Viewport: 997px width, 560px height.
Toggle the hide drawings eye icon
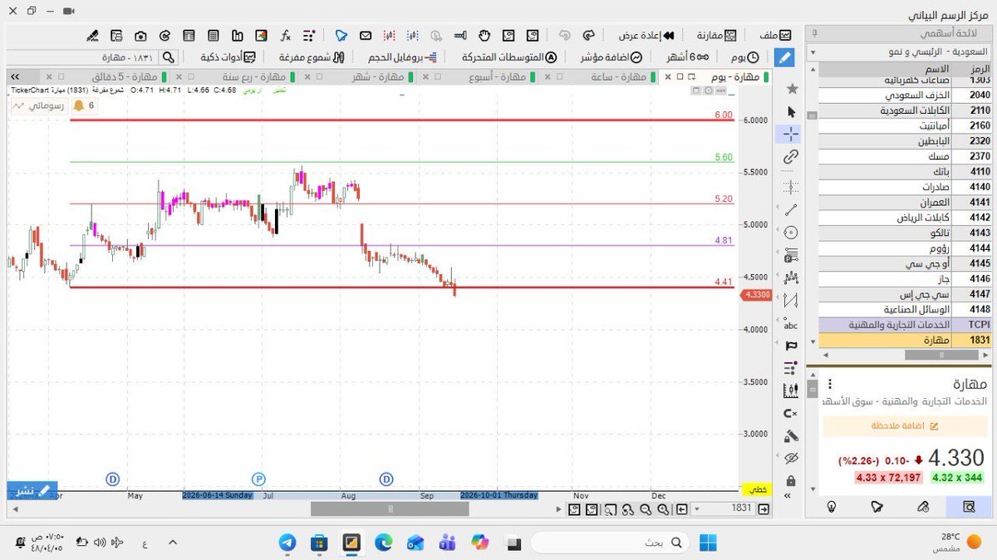pyautogui.click(x=791, y=458)
